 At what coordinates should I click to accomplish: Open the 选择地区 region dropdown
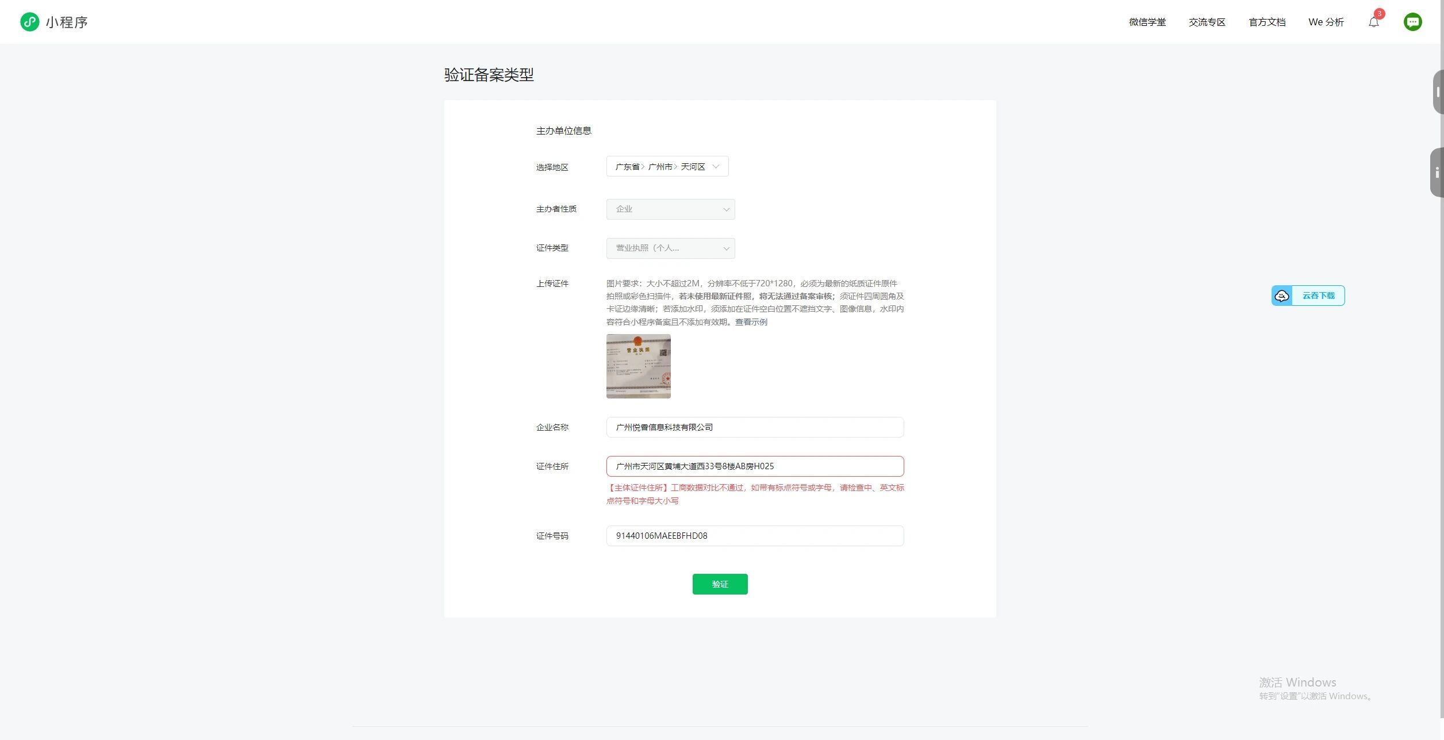[x=667, y=167]
